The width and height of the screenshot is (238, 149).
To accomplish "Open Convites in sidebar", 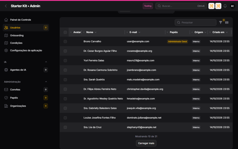I will pyautogui.click(x=26, y=89).
